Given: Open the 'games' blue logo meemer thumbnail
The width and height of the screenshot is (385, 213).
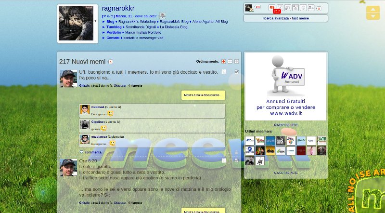Looking at the screenshot, I should click(x=250, y=151).
